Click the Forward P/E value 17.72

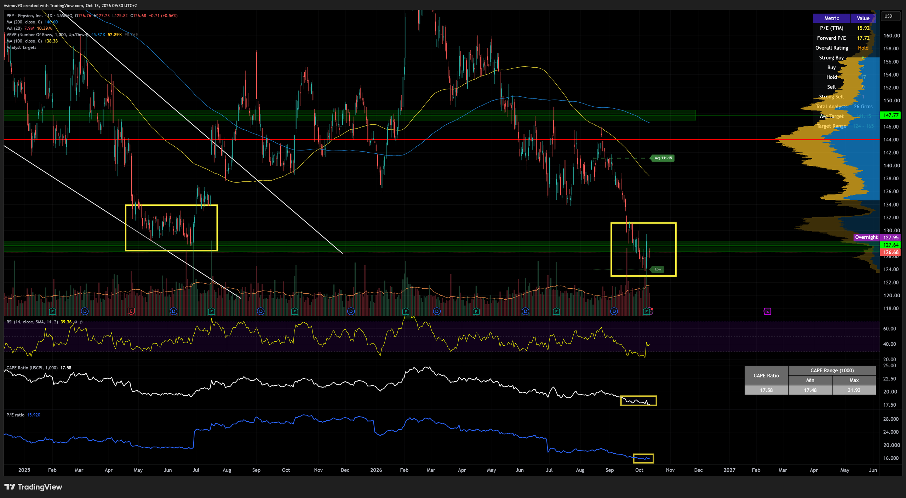pyautogui.click(x=863, y=38)
